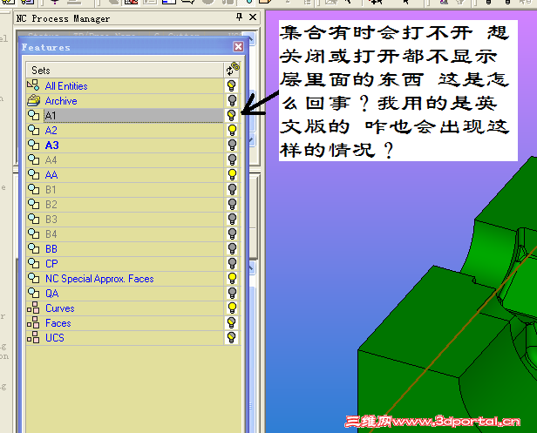The height and width of the screenshot is (433, 537).
Task: Select the "B2" set name
Action: tap(51, 205)
